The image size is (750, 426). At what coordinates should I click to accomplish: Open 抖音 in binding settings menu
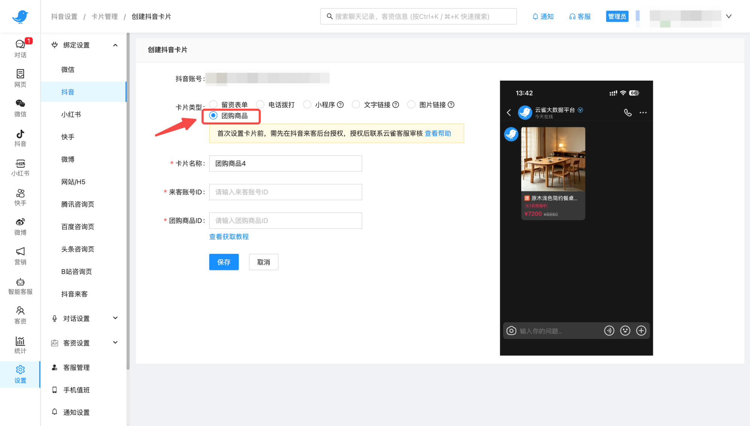coord(84,92)
